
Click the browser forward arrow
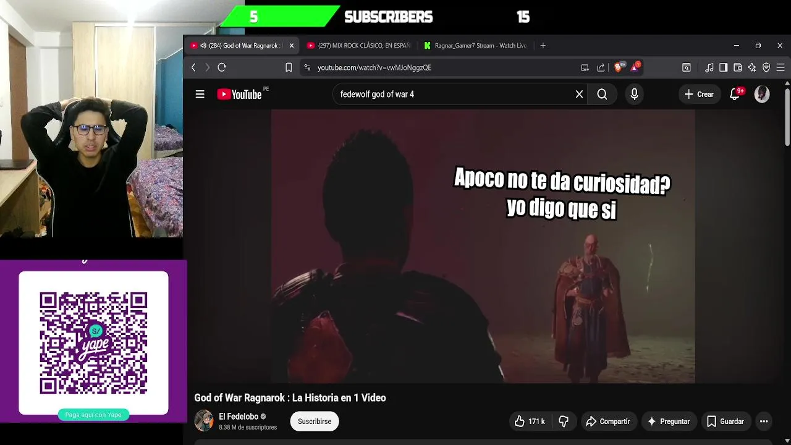207,67
